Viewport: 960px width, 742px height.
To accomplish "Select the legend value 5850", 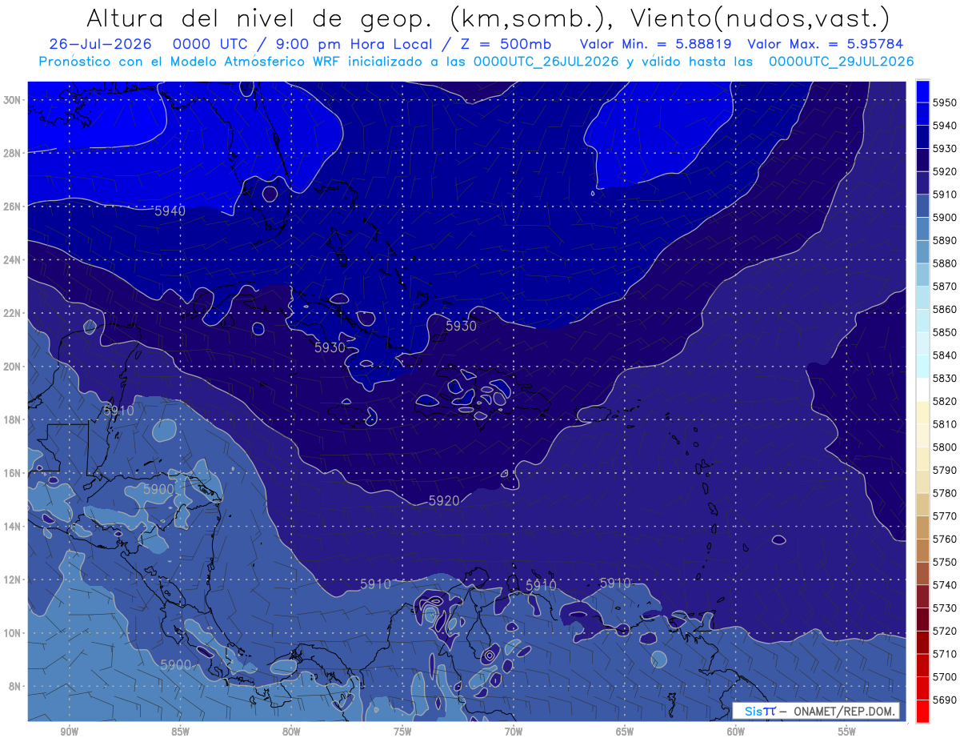I will tap(945, 332).
